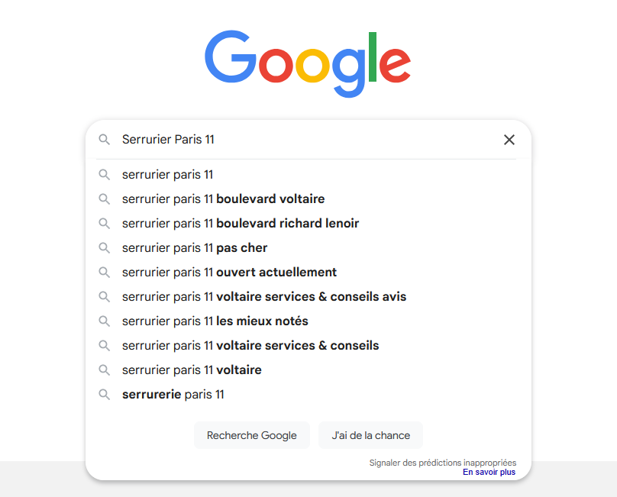Click magnifier icon beside 'pas cher' suggestion
The width and height of the screenshot is (617, 497).
click(105, 248)
